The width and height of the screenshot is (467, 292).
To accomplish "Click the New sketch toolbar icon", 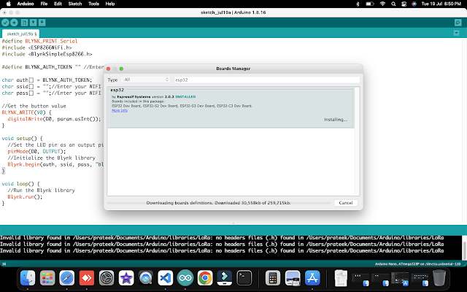I will 26,23.
